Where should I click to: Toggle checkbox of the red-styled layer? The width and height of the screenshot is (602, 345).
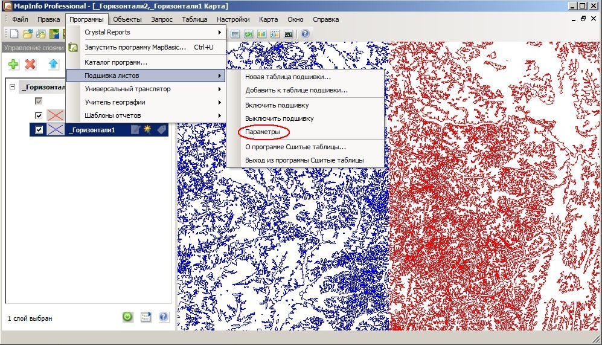(39, 115)
